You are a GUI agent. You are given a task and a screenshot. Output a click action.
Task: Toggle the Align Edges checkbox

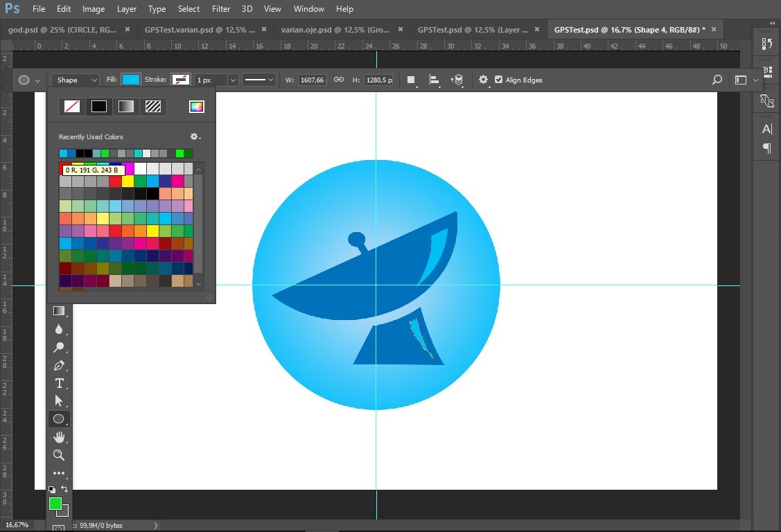click(x=498, y=80)
